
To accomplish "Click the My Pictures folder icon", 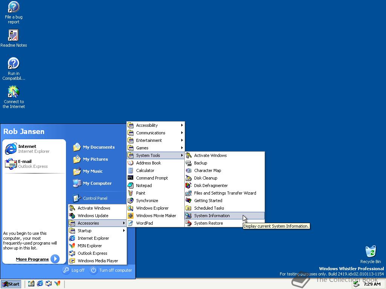I will pos(77,159).
